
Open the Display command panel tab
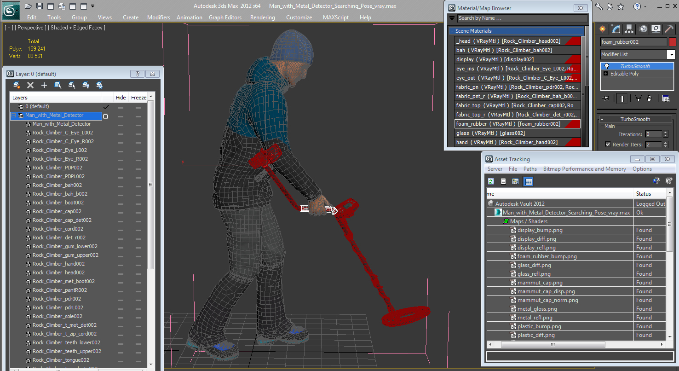pos(656,29)
